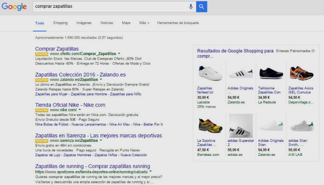
Task: Follow the Nueva Colección sitelink
Action: [x=134, y=155]
